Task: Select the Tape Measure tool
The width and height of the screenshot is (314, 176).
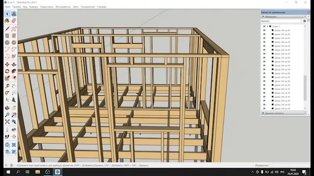Action: tap(7, 86)
